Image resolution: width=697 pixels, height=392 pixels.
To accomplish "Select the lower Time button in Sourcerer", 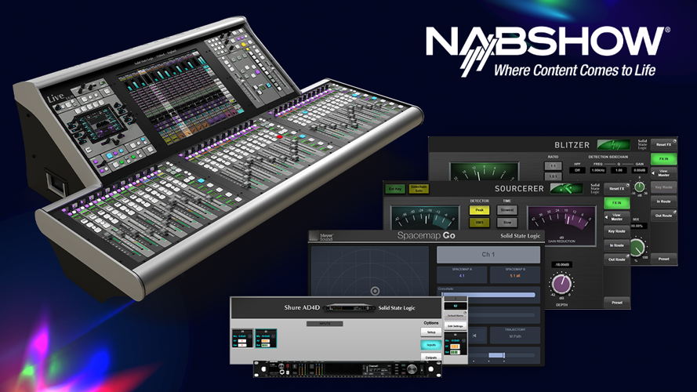I will [x=506, y=222].
